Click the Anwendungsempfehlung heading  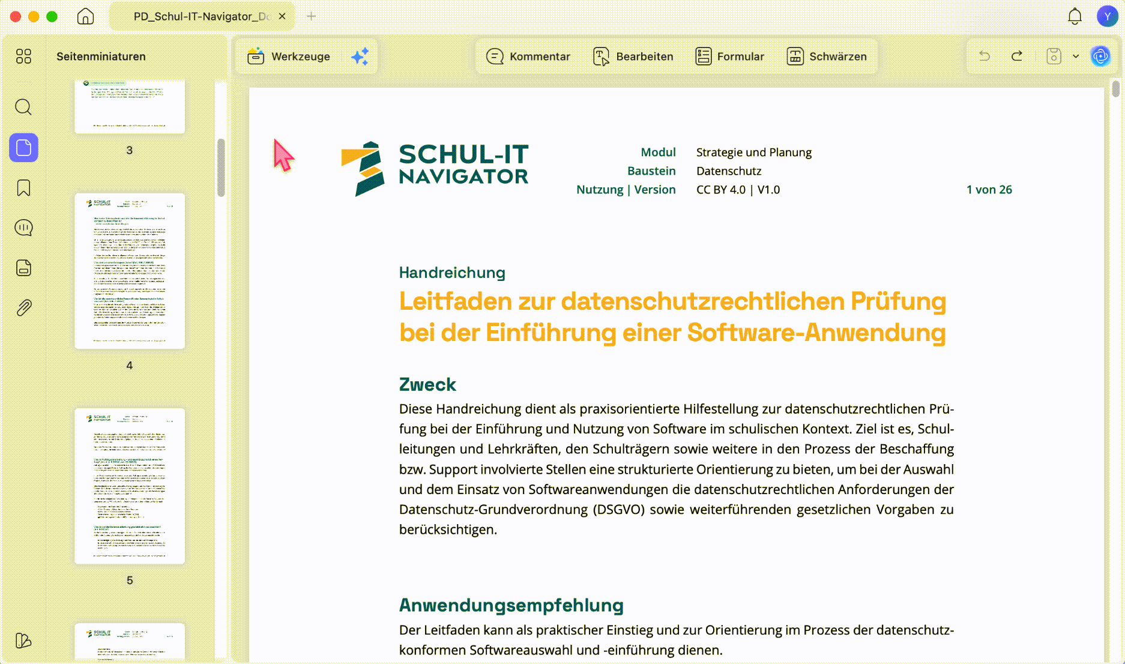pos(511,605)
